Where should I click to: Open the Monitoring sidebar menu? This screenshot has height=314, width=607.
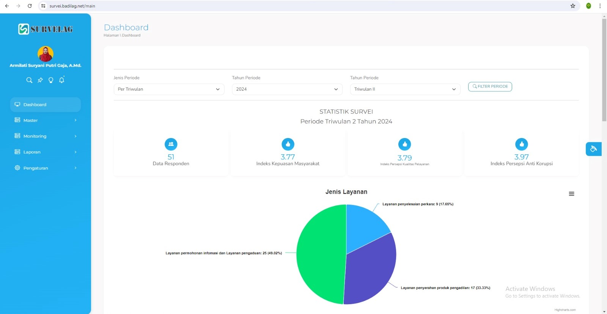click(45, 136)
